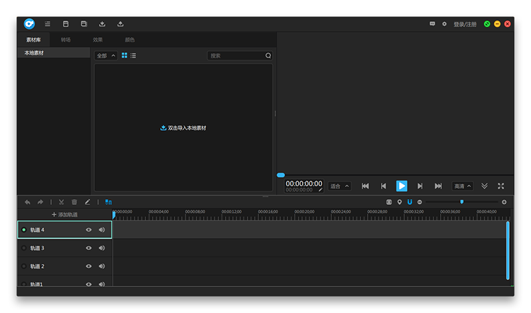Viewport: 531px width, 313px height.
Task: Click 登录/注册 login link
Action: 465,24
